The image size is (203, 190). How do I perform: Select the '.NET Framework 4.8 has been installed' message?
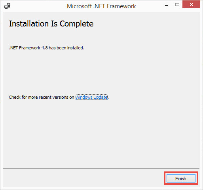[x=47, y=48]
